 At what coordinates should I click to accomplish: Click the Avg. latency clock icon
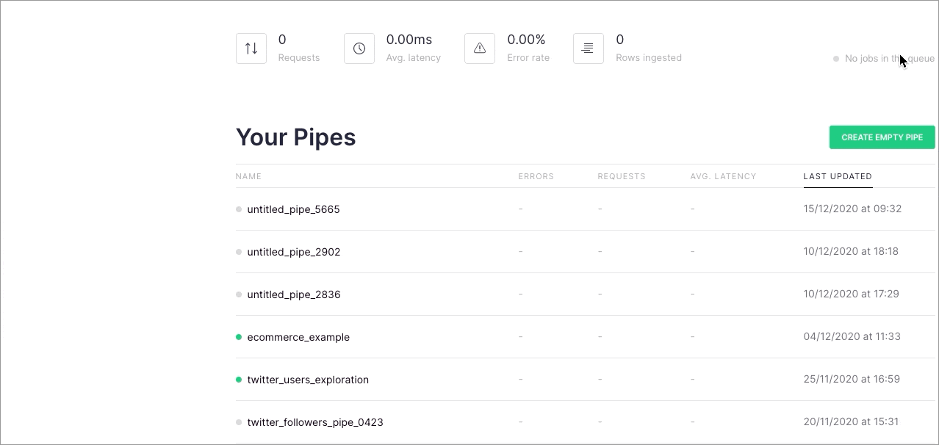(x=359, y=48)
